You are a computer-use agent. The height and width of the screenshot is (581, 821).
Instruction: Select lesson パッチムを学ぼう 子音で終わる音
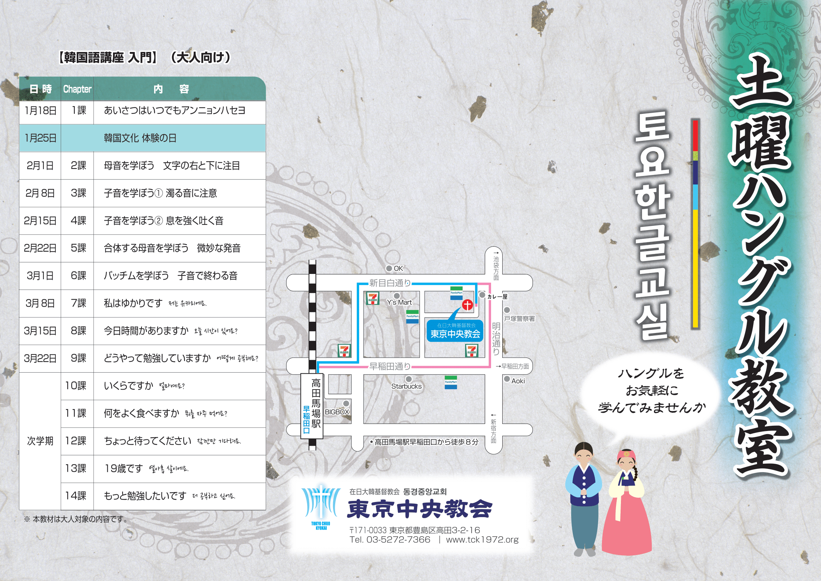171,276
